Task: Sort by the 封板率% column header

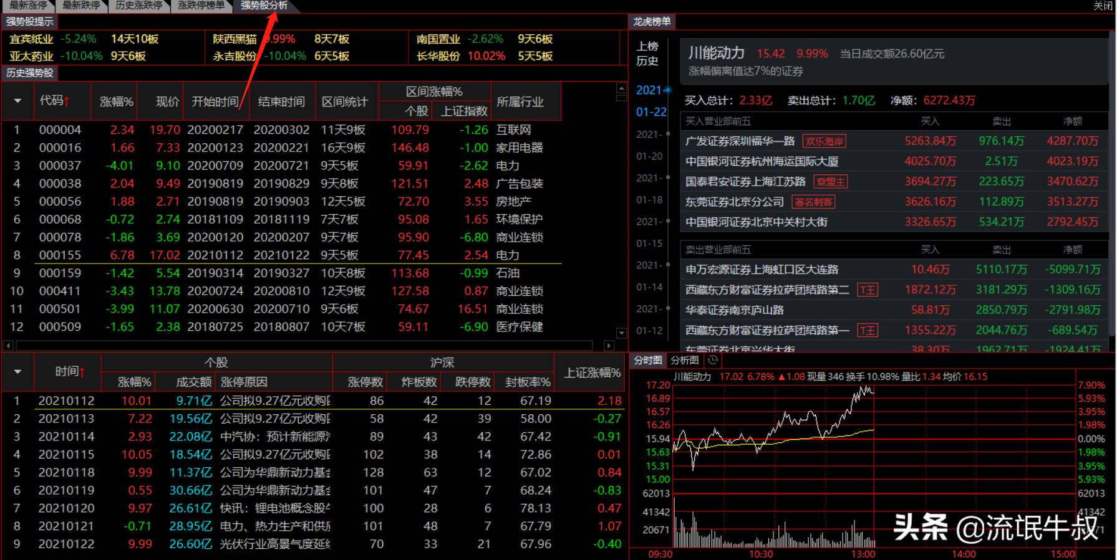Action: (528, 382)
